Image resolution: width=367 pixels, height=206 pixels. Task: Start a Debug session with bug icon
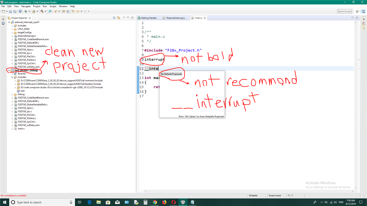(26, 11)
